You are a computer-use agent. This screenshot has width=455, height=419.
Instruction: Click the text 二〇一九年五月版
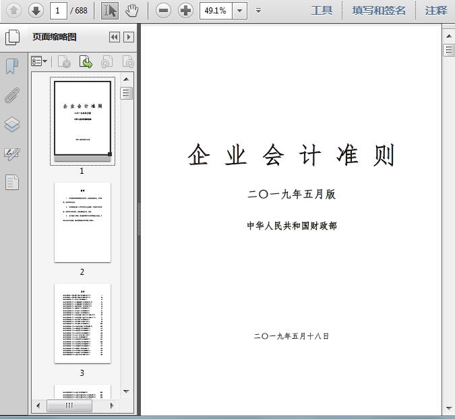292,194
